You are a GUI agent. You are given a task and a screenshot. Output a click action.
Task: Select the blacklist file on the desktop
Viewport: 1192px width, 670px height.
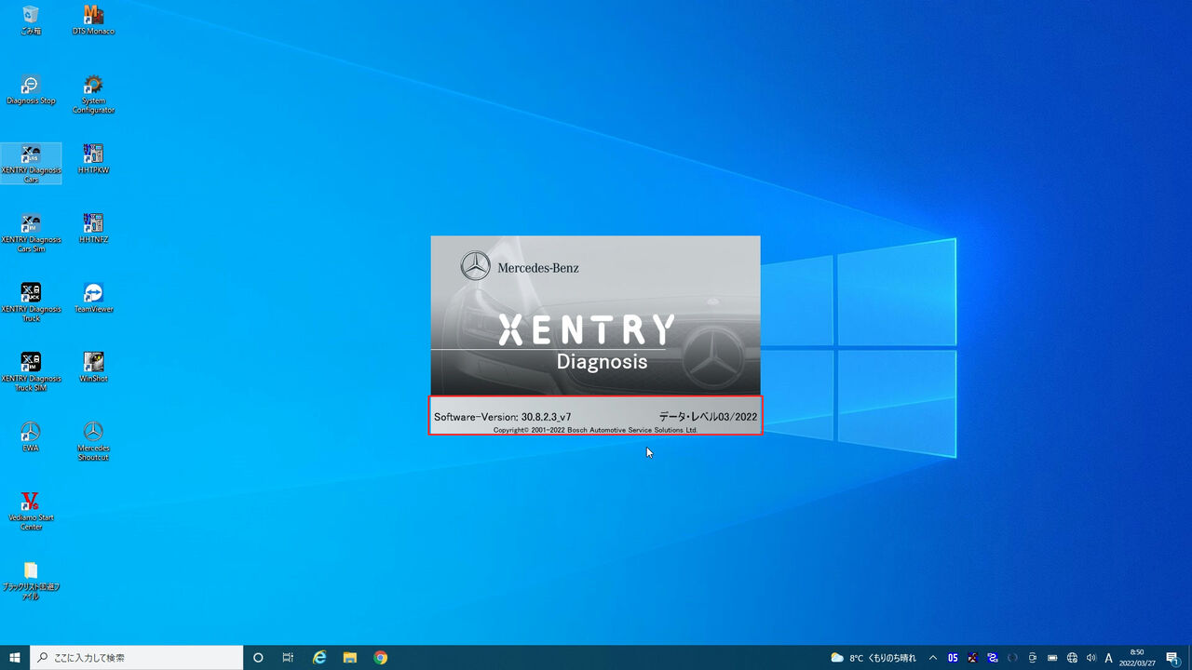31,581
